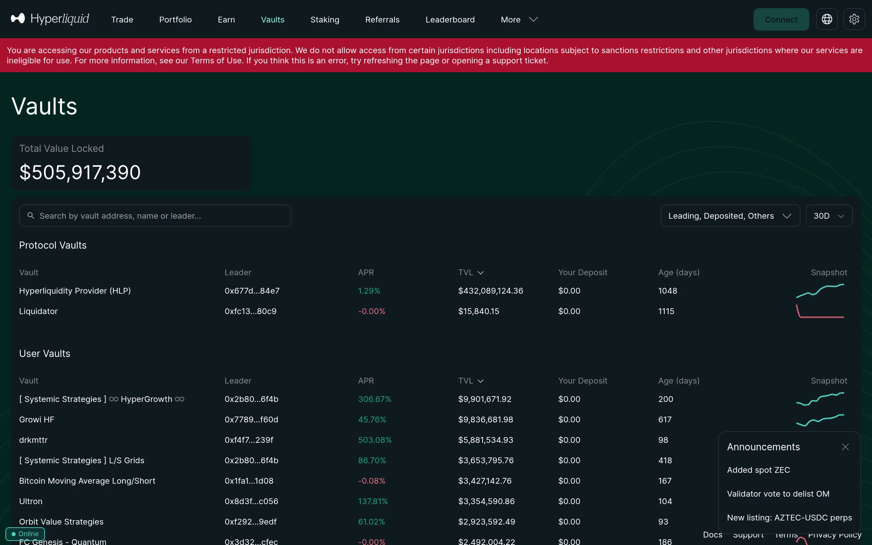Expand the More navigation dropdown
872x545 pixels.
click(x=518, y=19)
